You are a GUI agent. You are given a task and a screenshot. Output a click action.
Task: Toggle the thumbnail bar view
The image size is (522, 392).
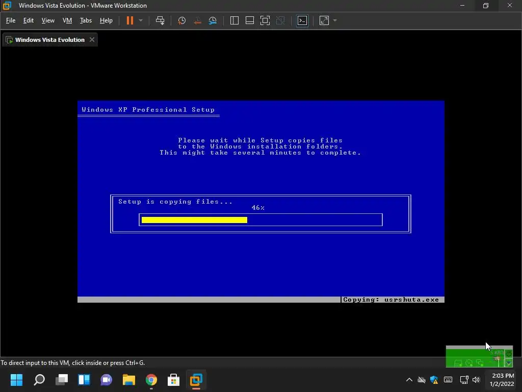point(250,20)
